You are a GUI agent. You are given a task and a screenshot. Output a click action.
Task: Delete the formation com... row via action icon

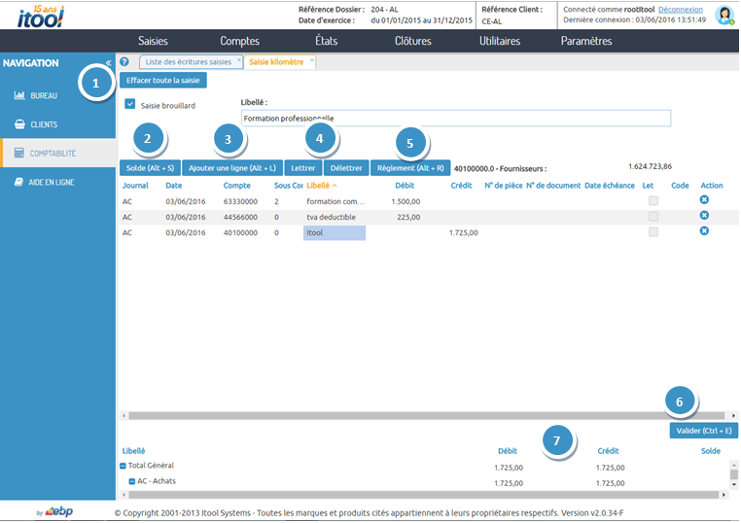coord(704,200)
